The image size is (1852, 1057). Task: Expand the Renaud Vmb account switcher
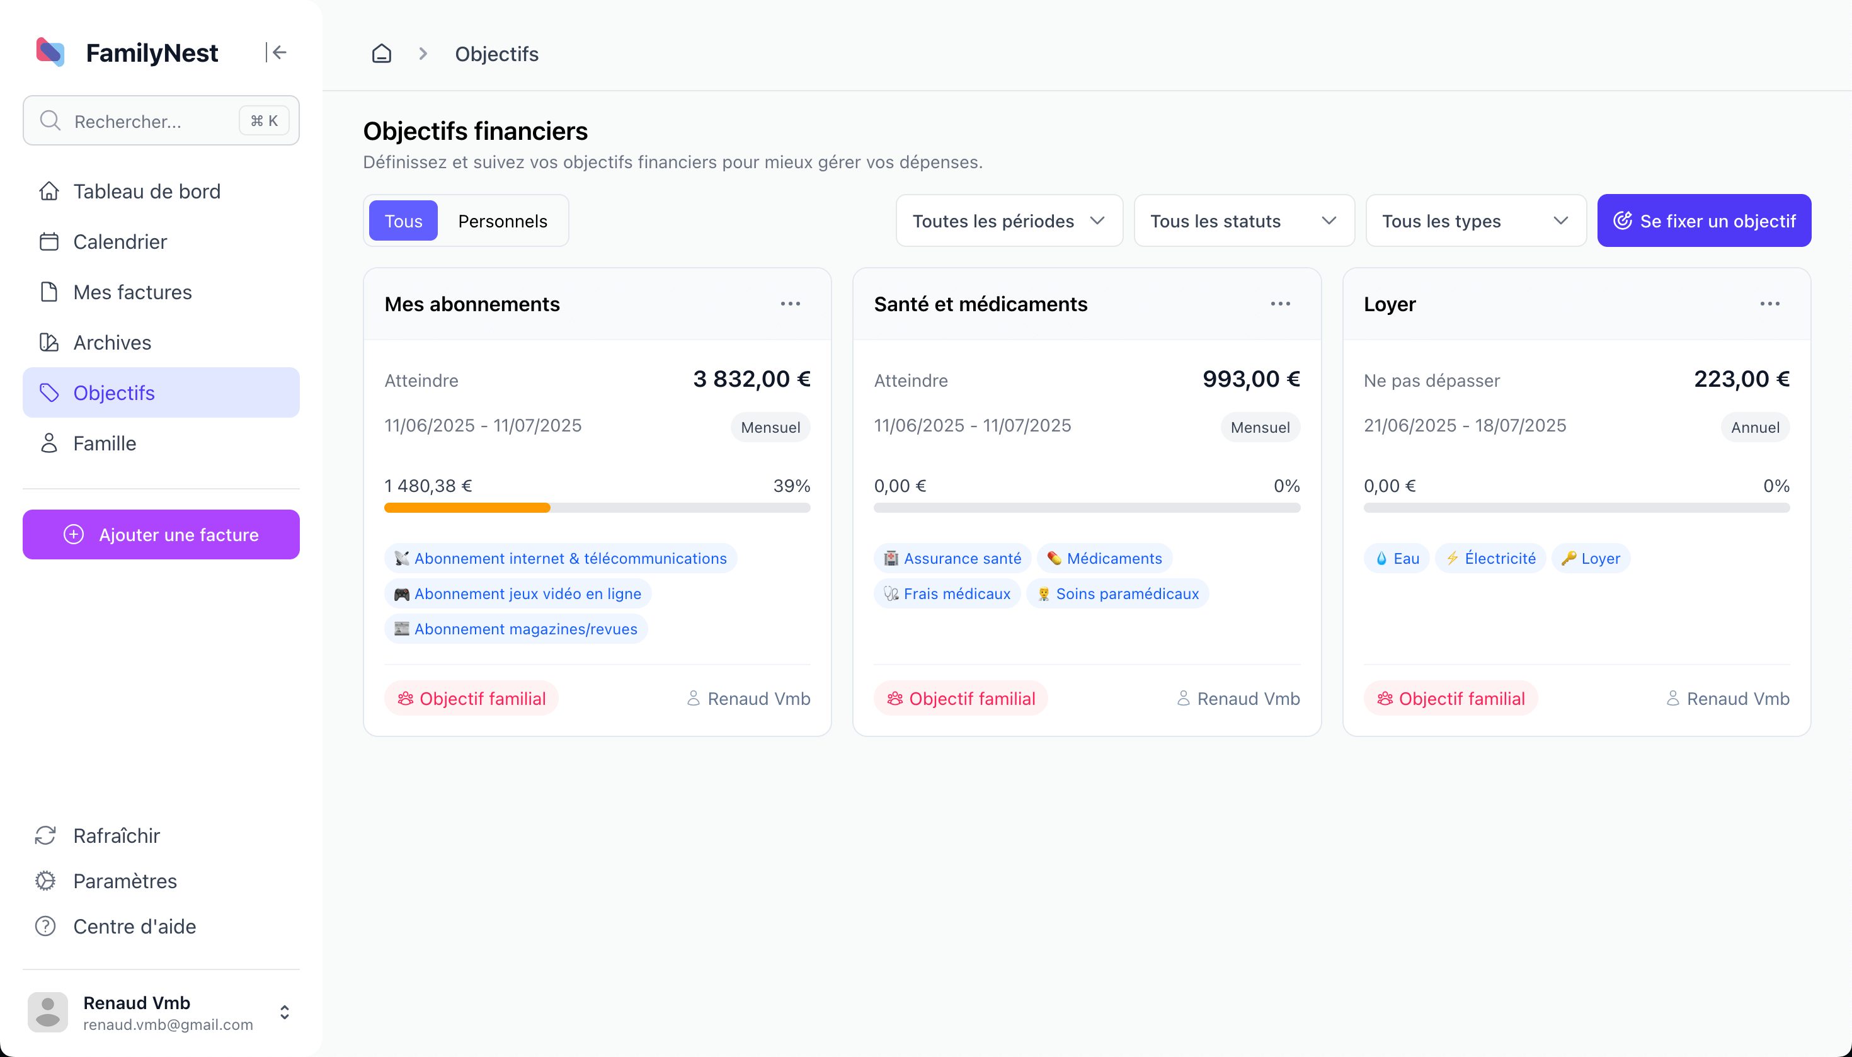285,1012
